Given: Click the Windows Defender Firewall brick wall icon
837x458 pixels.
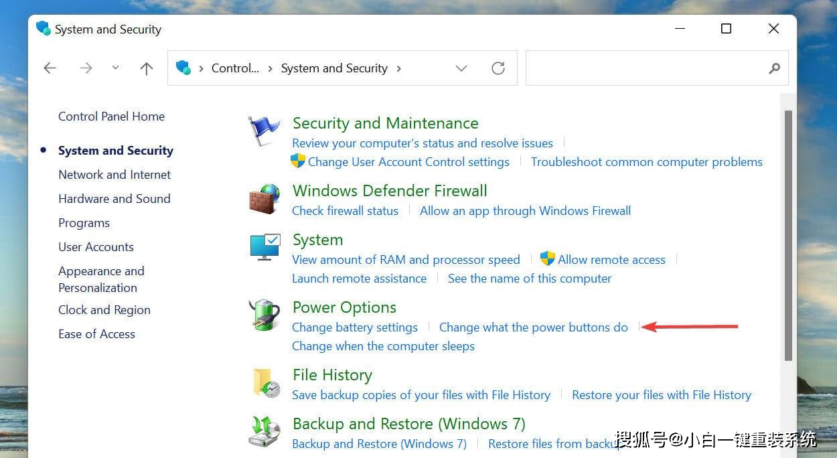Looking at the screenshot, I should (264, 199).
